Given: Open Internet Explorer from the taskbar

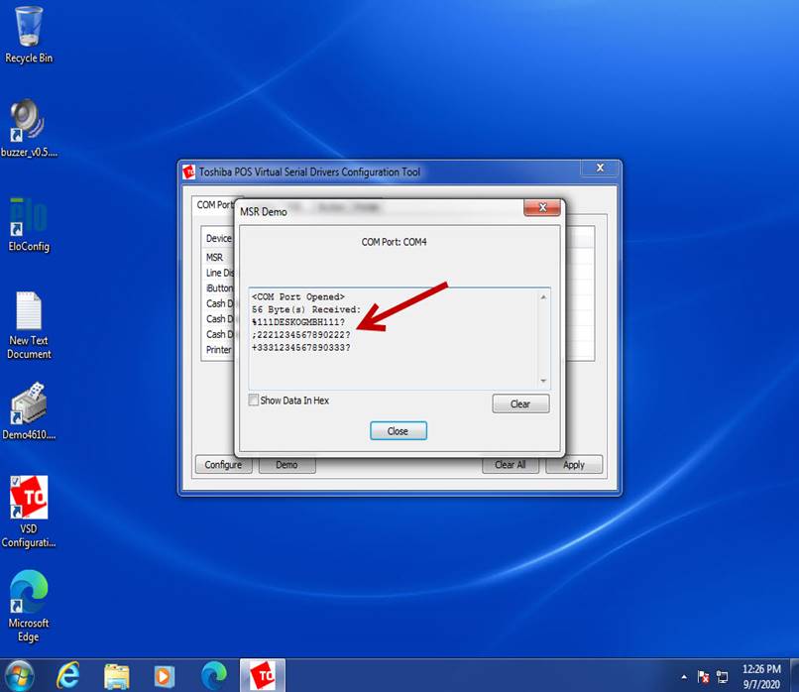Looking at the screenshot, I should pos(68,675).
